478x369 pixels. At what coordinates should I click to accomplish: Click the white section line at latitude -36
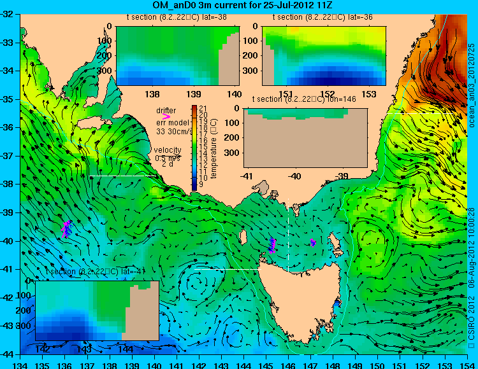[420, 113]
